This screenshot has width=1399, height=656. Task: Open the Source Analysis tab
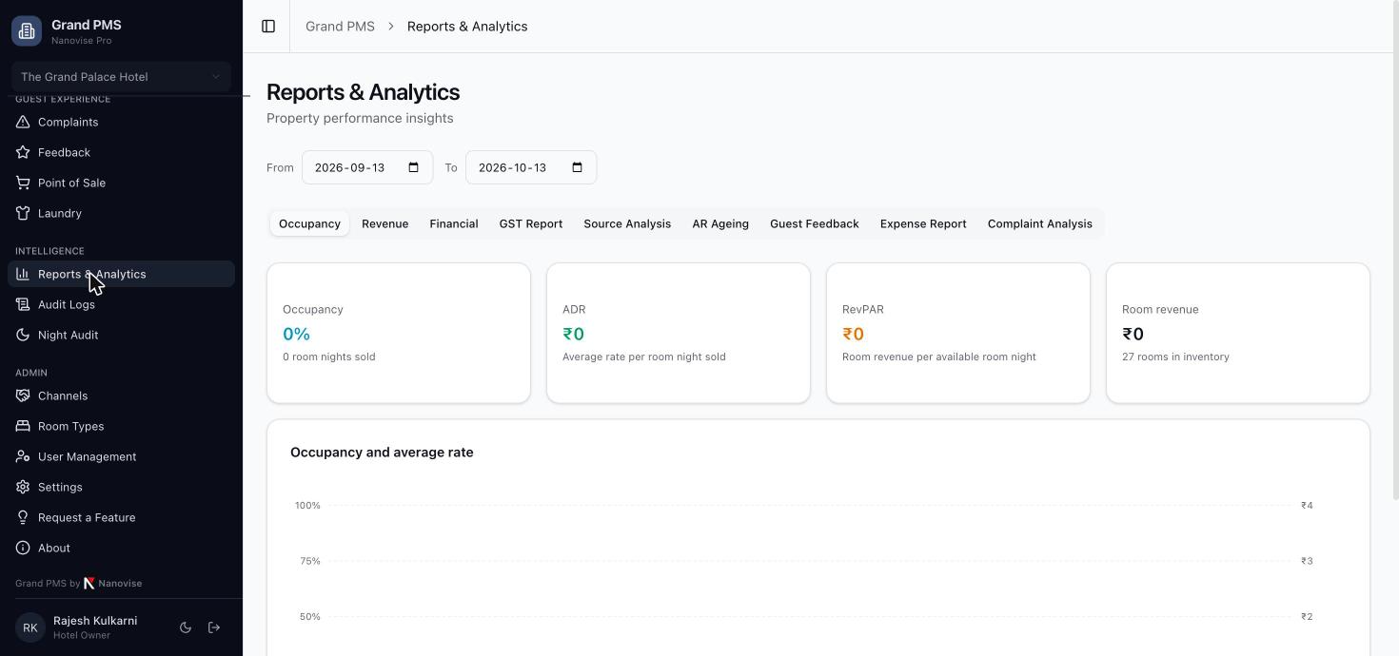(627, 223)
